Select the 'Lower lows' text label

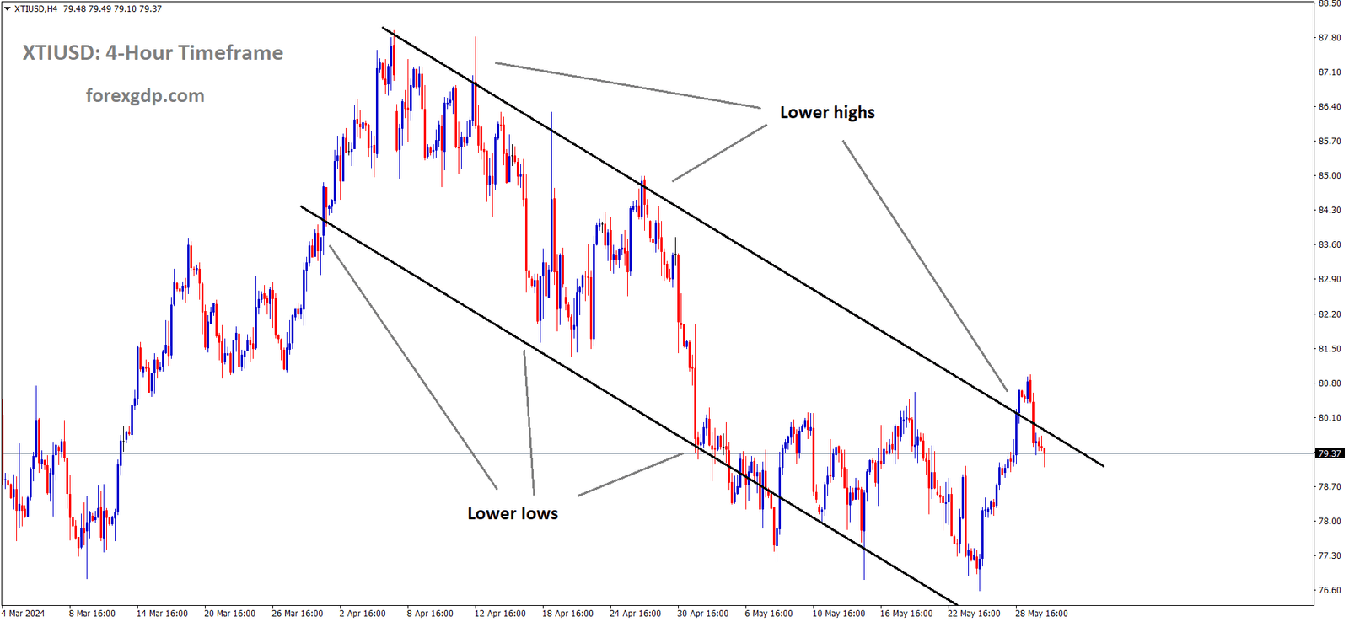513,513
